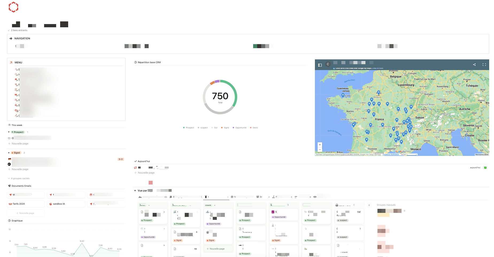Click first suspect card in last column
The image size is (494, 257).
tap(349, 216)
